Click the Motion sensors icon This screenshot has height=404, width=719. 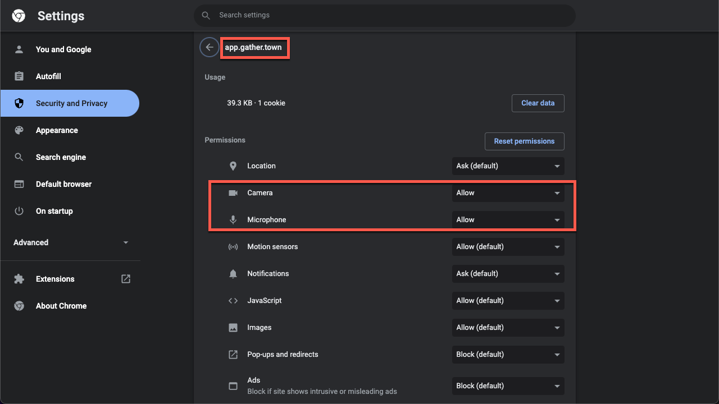(x=233, y=247)
